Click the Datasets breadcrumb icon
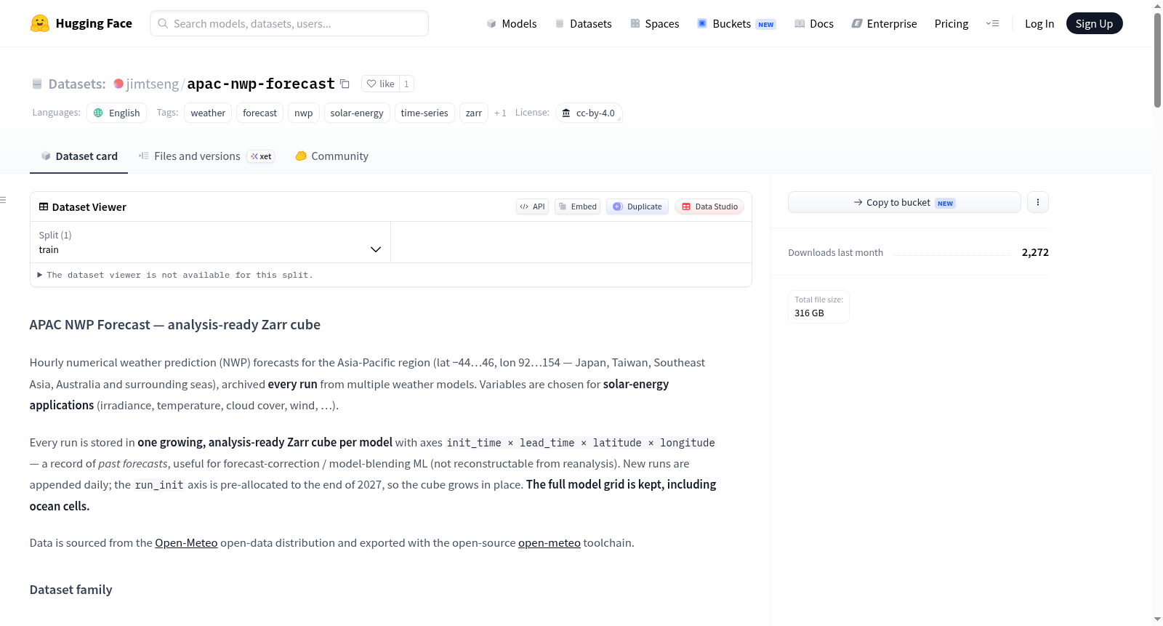Image resolution: width=1163 pixels, height=626 pixels. point(37,84)
